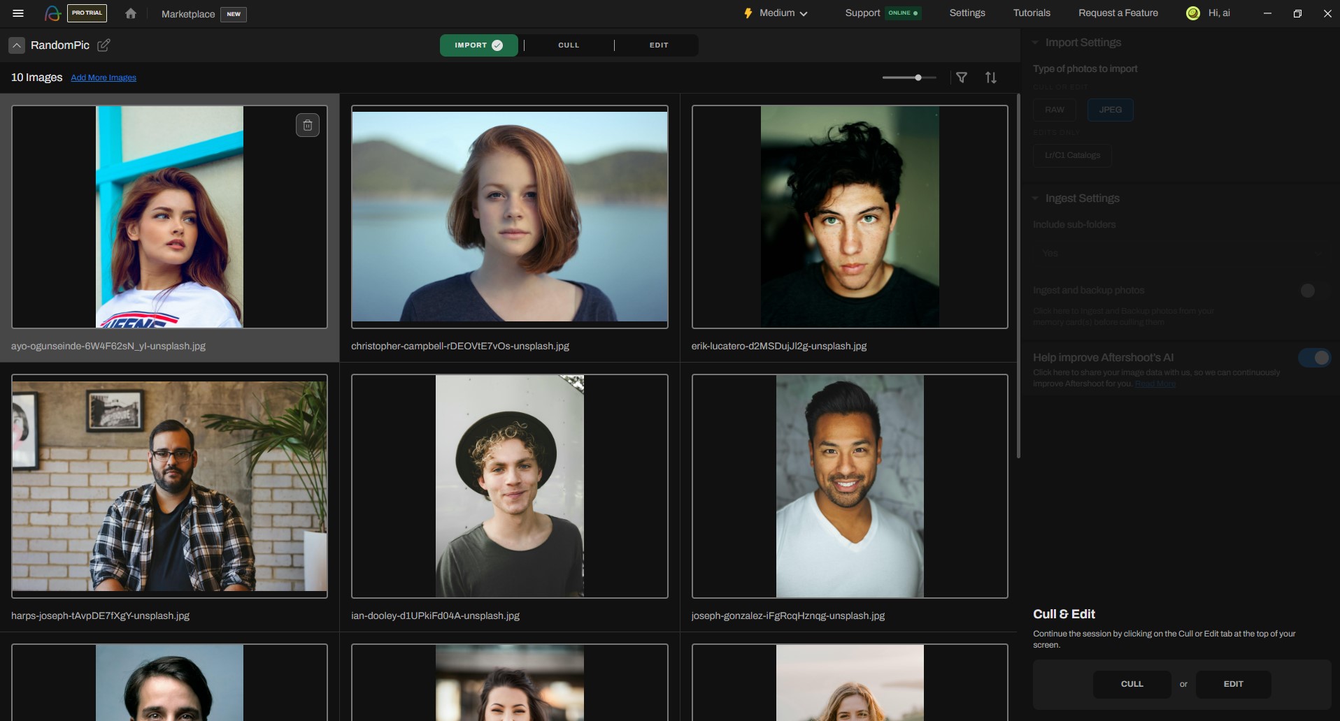Click filename erik-lucatero-d2MSDujJl2g-unsplash.jpg
Screen dimensions: 1340x721
[x=779, y=347]
